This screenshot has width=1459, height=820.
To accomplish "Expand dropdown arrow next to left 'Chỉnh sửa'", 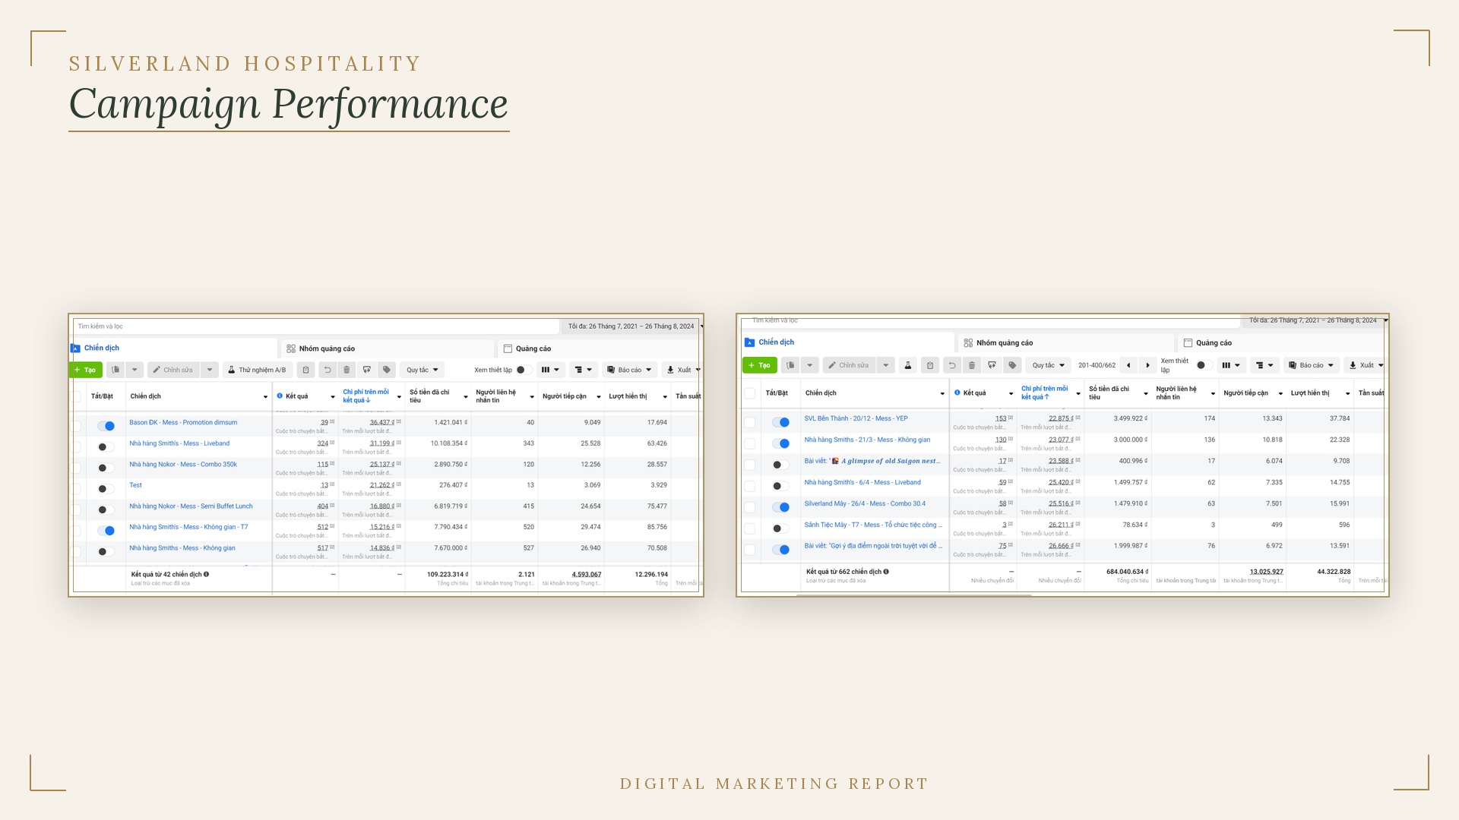I will pos(210,370).
